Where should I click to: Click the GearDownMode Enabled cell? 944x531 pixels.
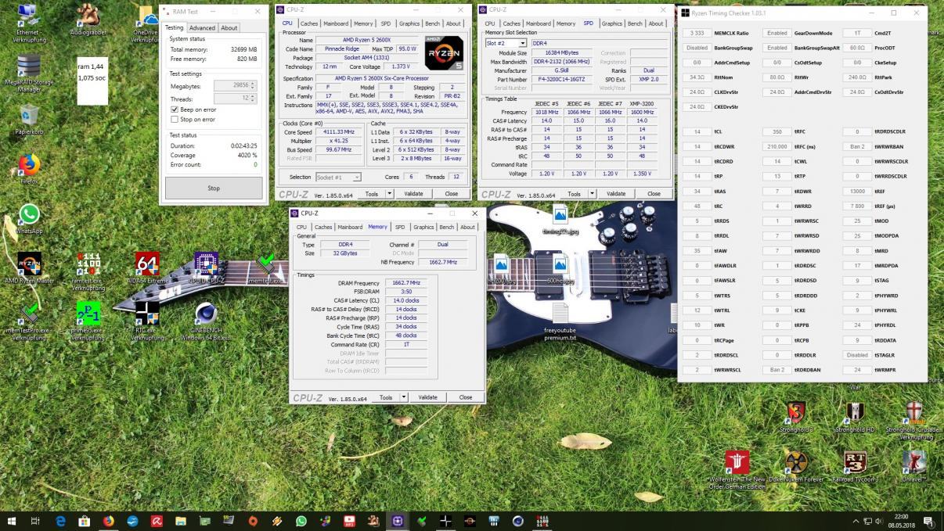(777, 33)
